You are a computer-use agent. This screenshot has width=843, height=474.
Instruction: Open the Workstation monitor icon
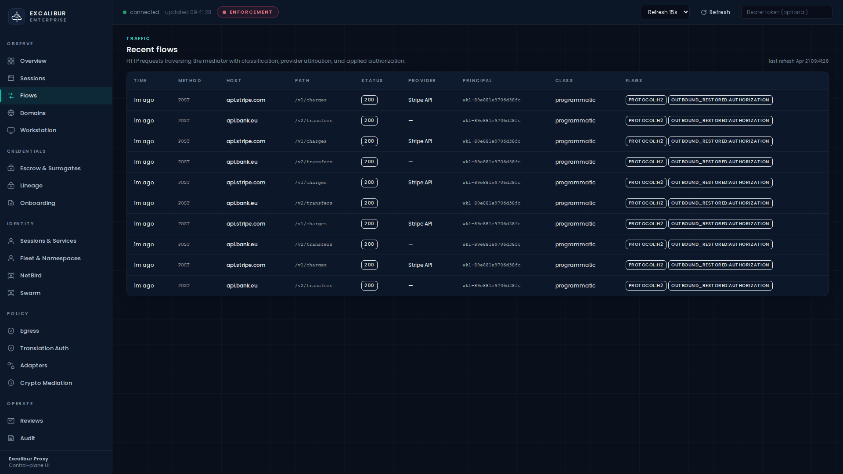click(11, 130)
